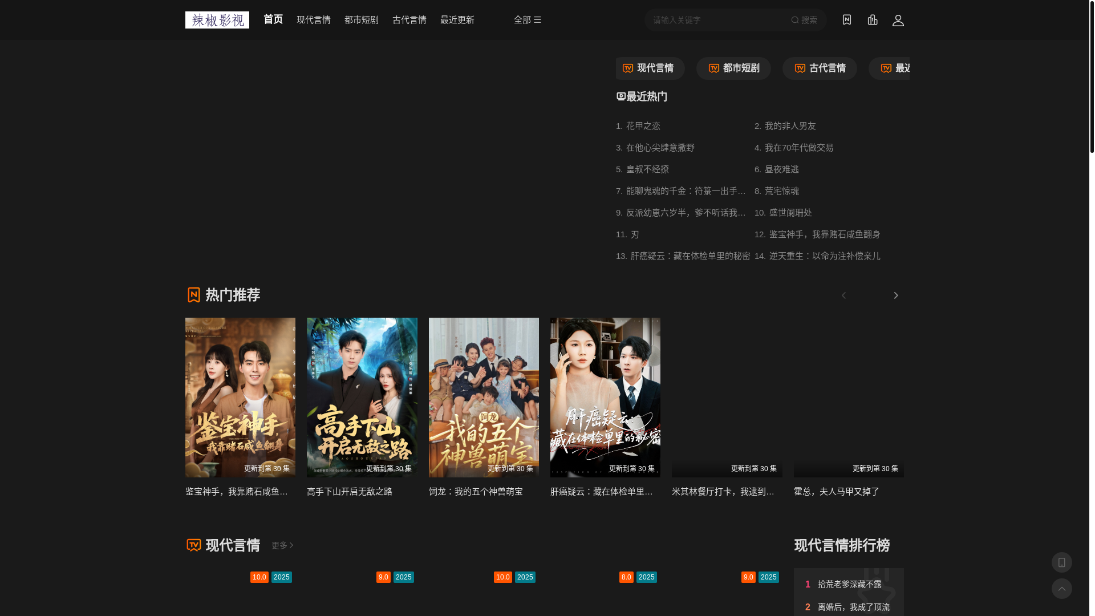Select the 都市短剧 category chip
The image size is (1095, 616).
click(x=733, y=68)
